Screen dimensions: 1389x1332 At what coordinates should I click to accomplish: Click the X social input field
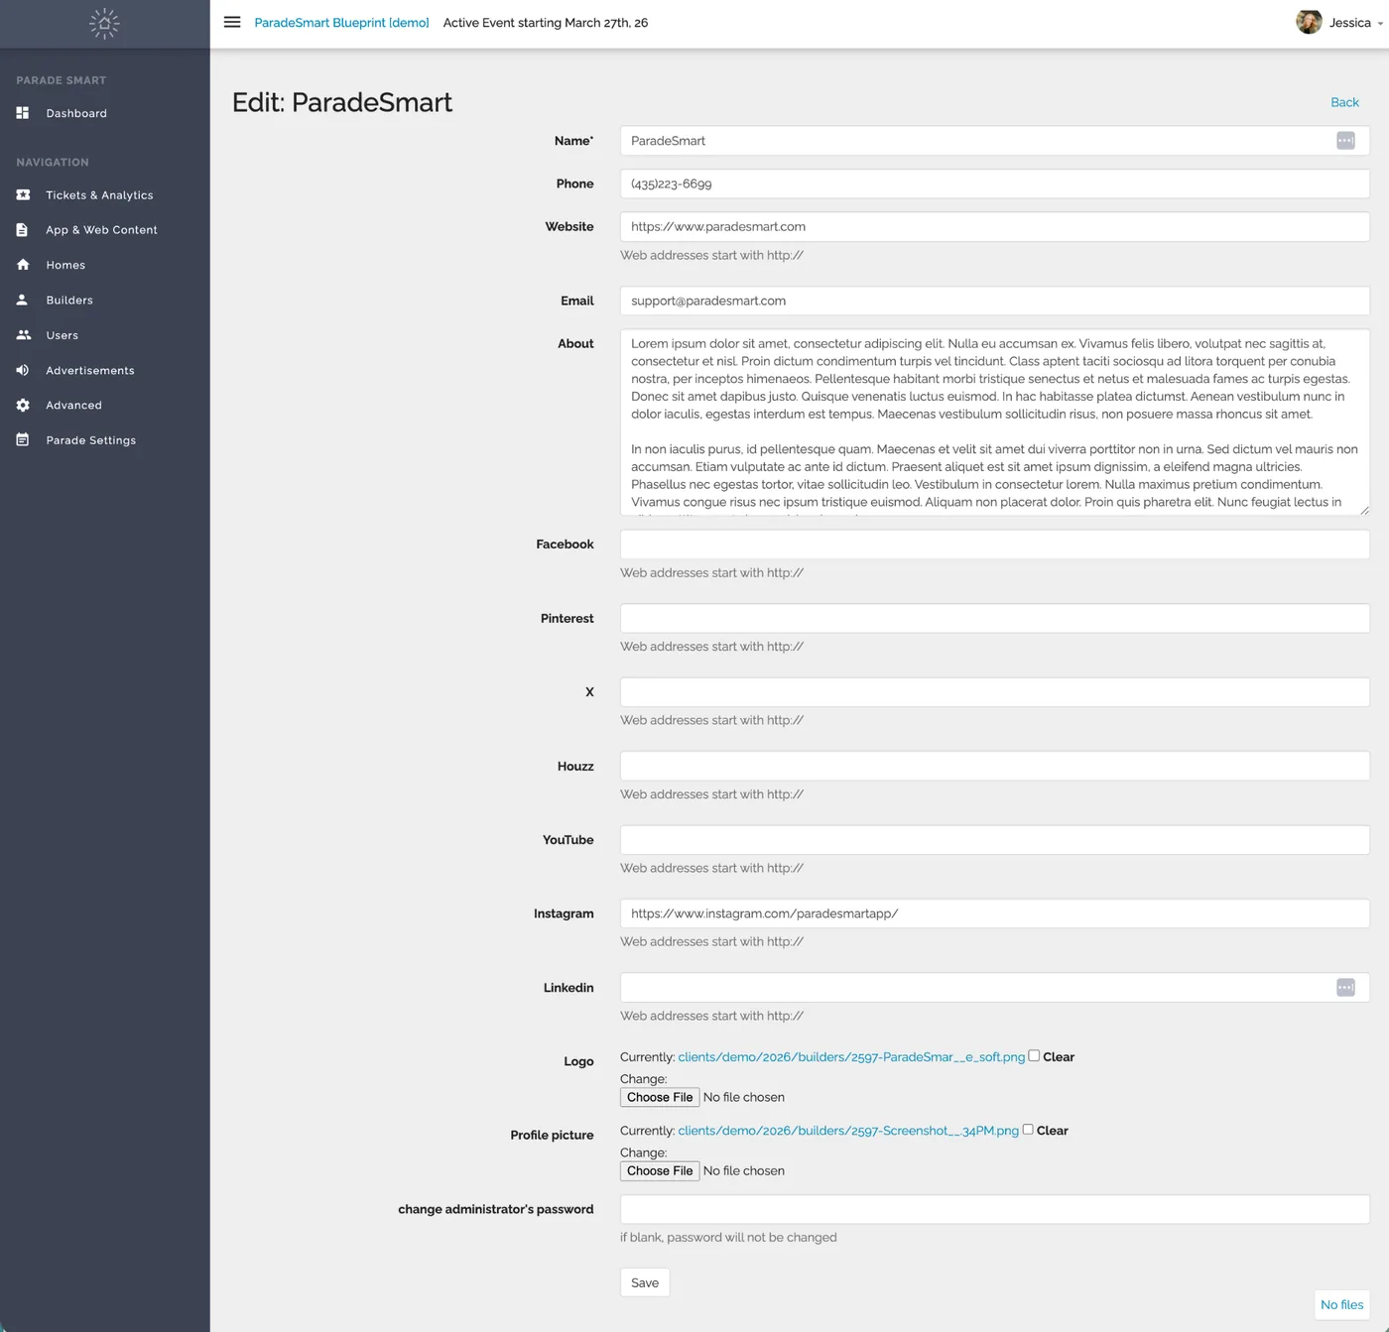point(995,691)
